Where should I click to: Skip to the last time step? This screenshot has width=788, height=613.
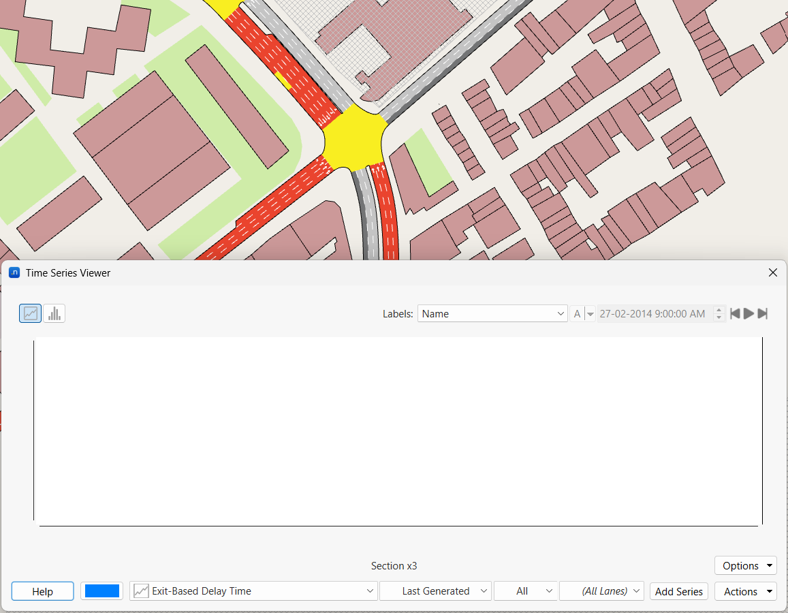coord(763,314)
